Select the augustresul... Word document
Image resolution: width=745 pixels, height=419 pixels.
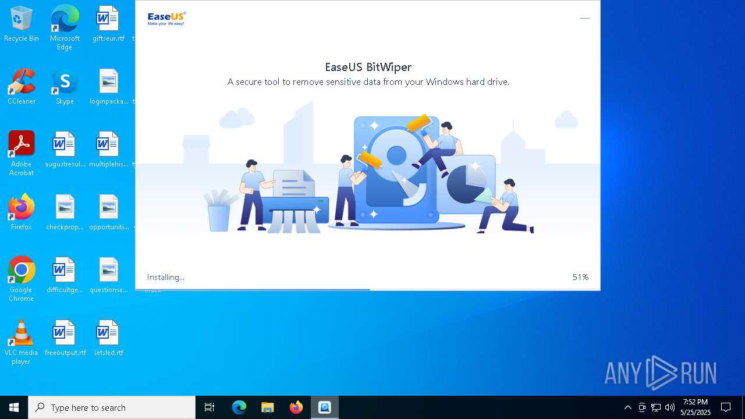click(65, 150)
